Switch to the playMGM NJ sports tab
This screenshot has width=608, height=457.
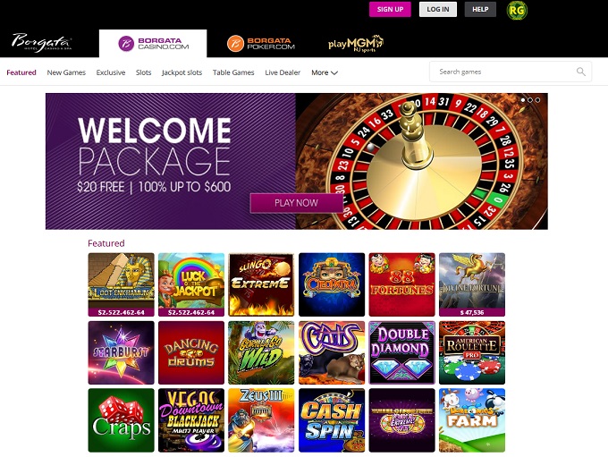(356, 44)
